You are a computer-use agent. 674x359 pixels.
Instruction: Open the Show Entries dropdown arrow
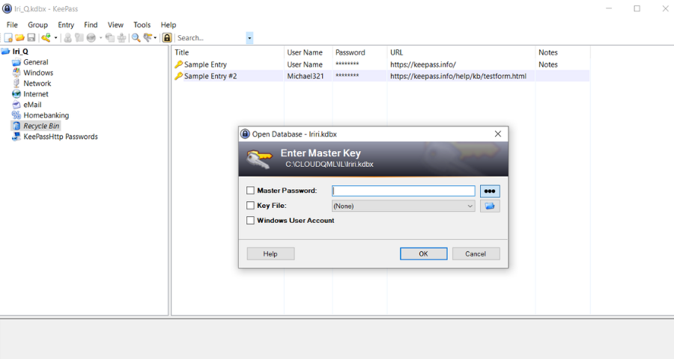point(155,38)
